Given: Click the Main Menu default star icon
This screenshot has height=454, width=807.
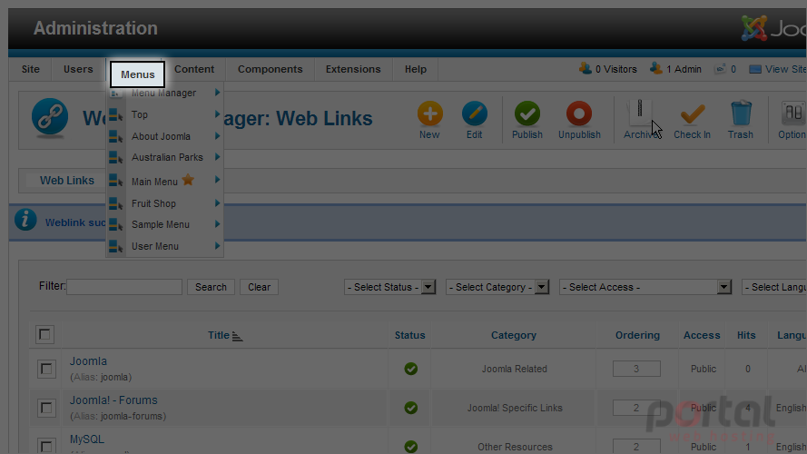Looking at the screenshot, I should click(x=188, y=180).
